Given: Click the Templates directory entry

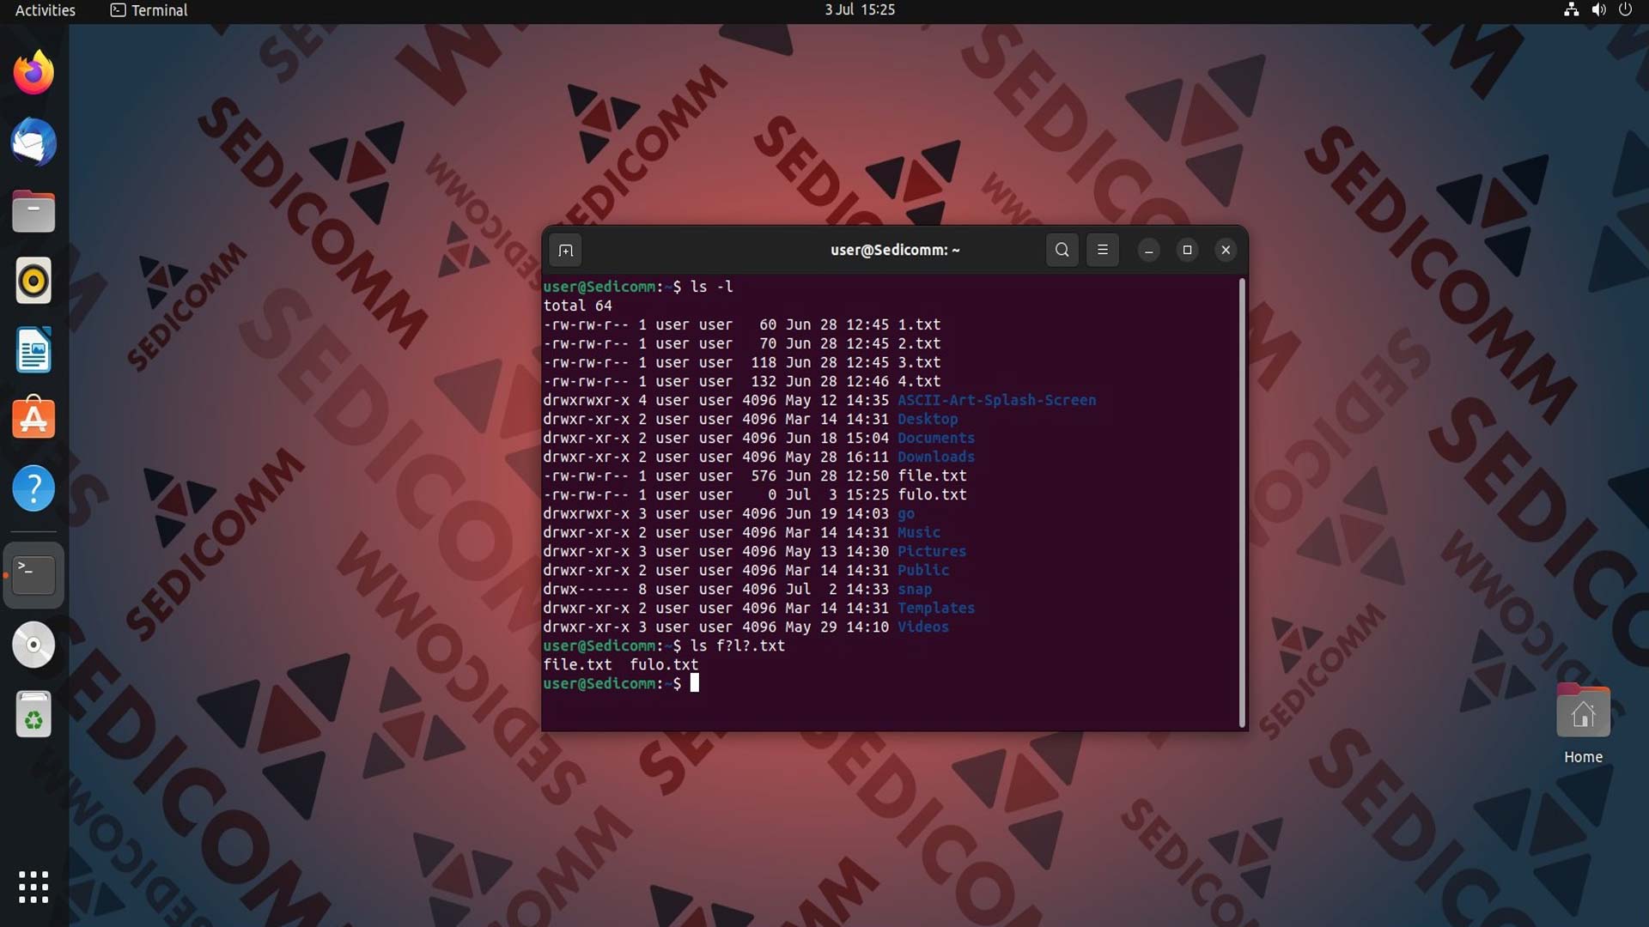Looking at the screenshot, I should [x=936, y=608].
